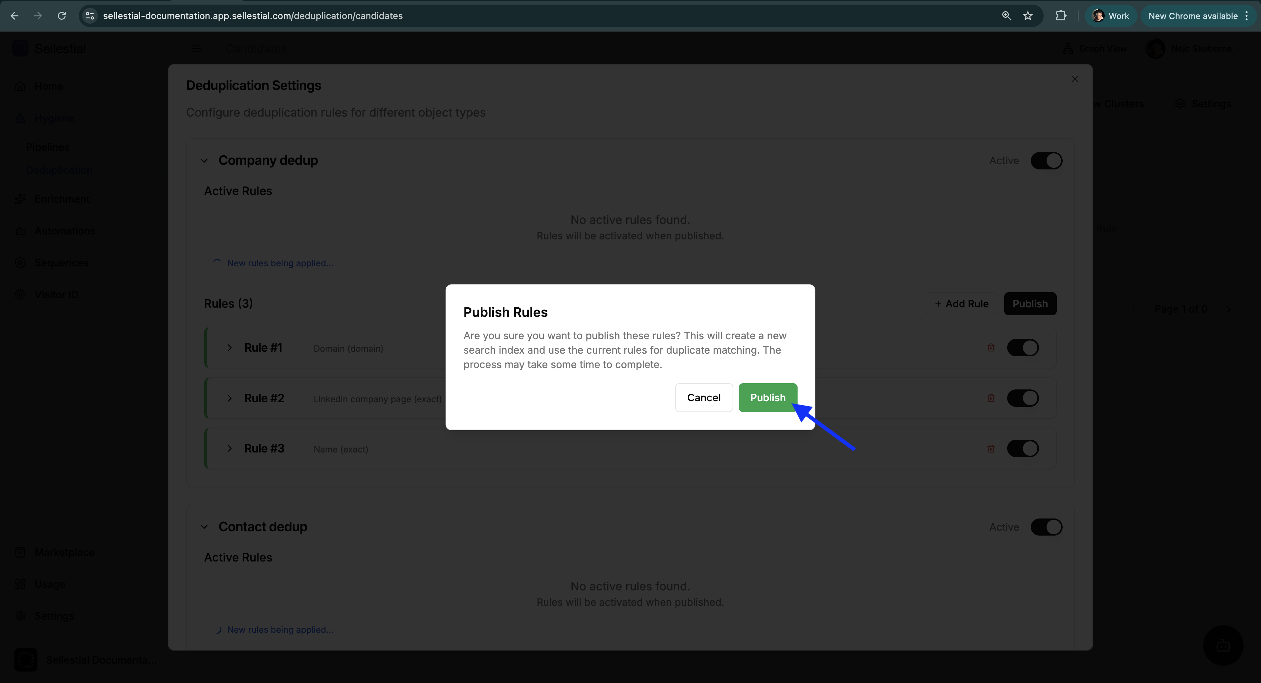The height and width of the screenshot is (683, 1261).
Task: Cancel the Publish Rules dialog
Action: (x=703, y=398)
